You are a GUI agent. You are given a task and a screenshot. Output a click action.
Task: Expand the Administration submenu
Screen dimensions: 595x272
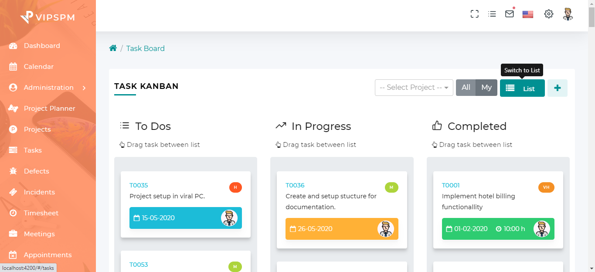coord(48,88)
